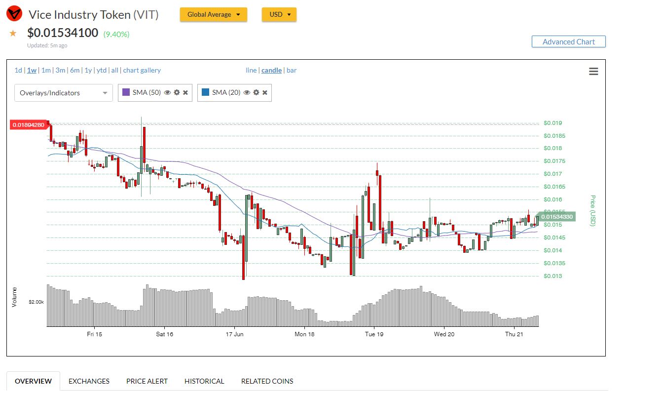Switch to the RELATED COINS tab
The height and width of the screenshot is (394, 664).
pyautogui.click(x=267, y=381)
